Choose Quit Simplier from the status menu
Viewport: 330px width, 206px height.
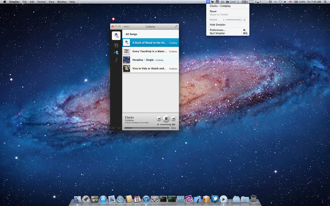[228, 33]
